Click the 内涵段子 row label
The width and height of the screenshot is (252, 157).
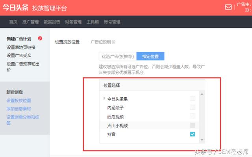coord(115,108)
